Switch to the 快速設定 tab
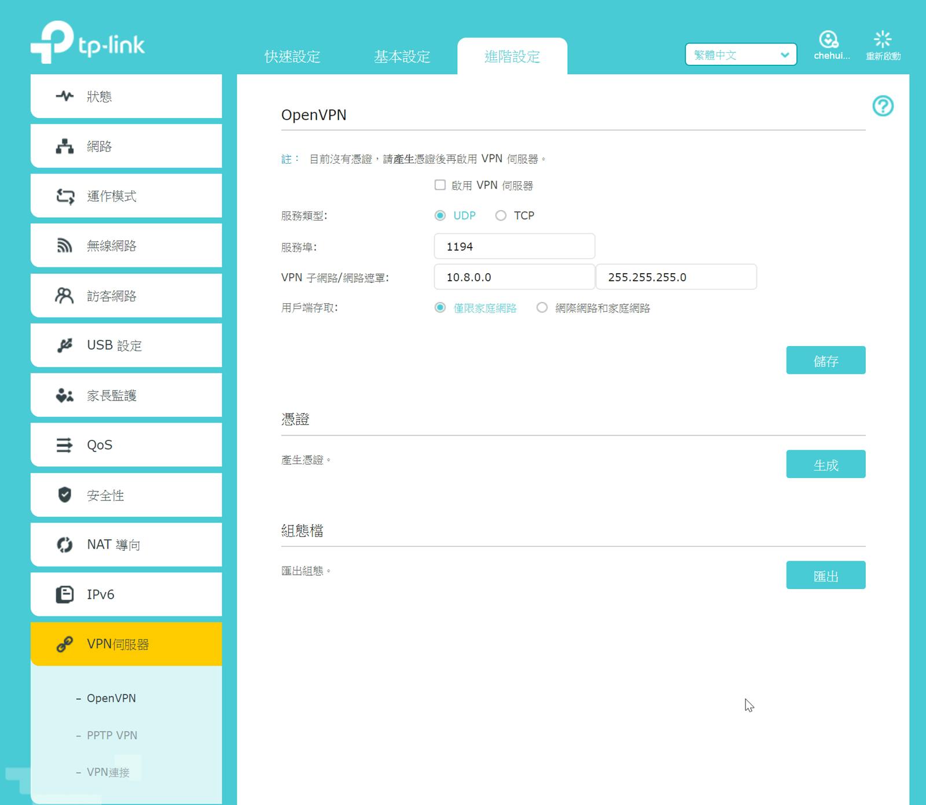 point(293,57)
